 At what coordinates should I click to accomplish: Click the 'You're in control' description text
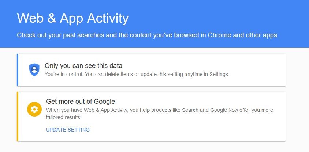pyautogui.click(x=137, y=75)
